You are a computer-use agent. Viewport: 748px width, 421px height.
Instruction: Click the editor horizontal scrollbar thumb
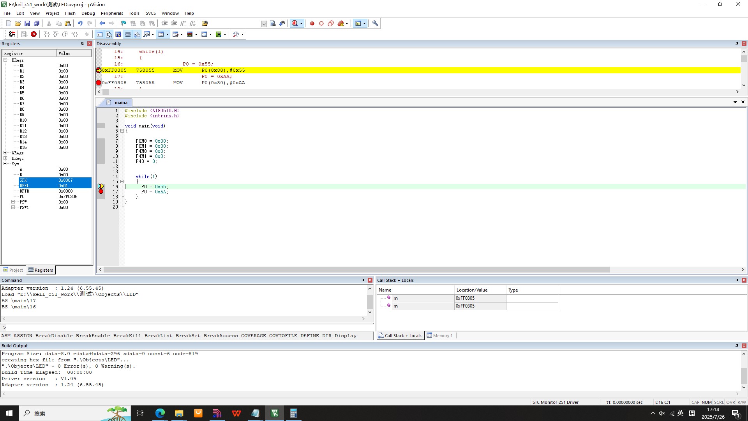pos(356,270)
